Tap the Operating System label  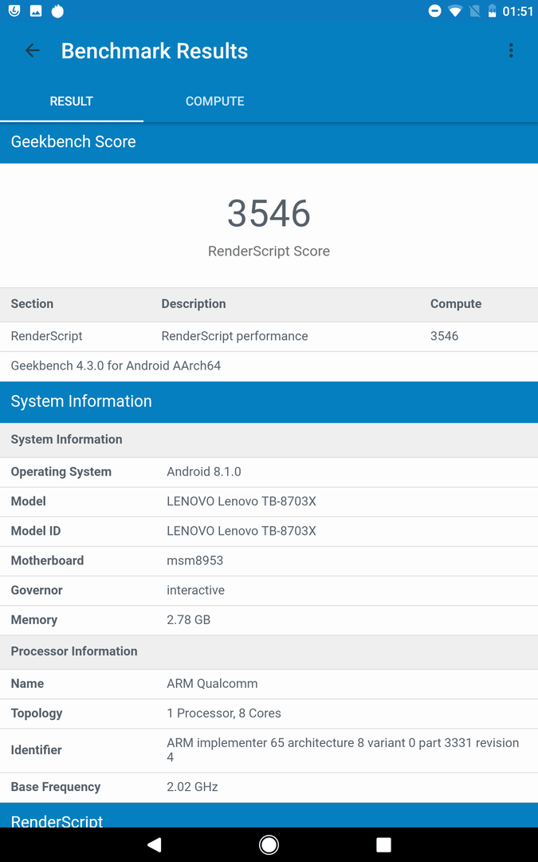(61, 472)
